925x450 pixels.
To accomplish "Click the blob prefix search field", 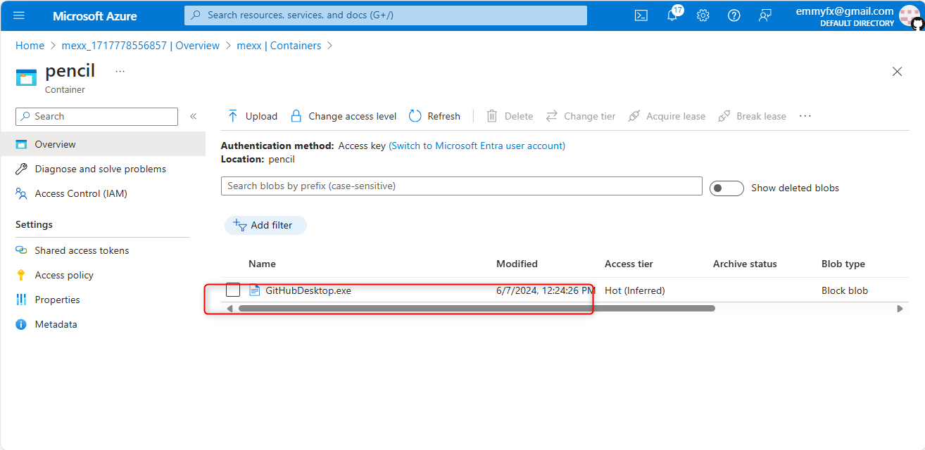I will pyautogui.click(x=461, y=186).
